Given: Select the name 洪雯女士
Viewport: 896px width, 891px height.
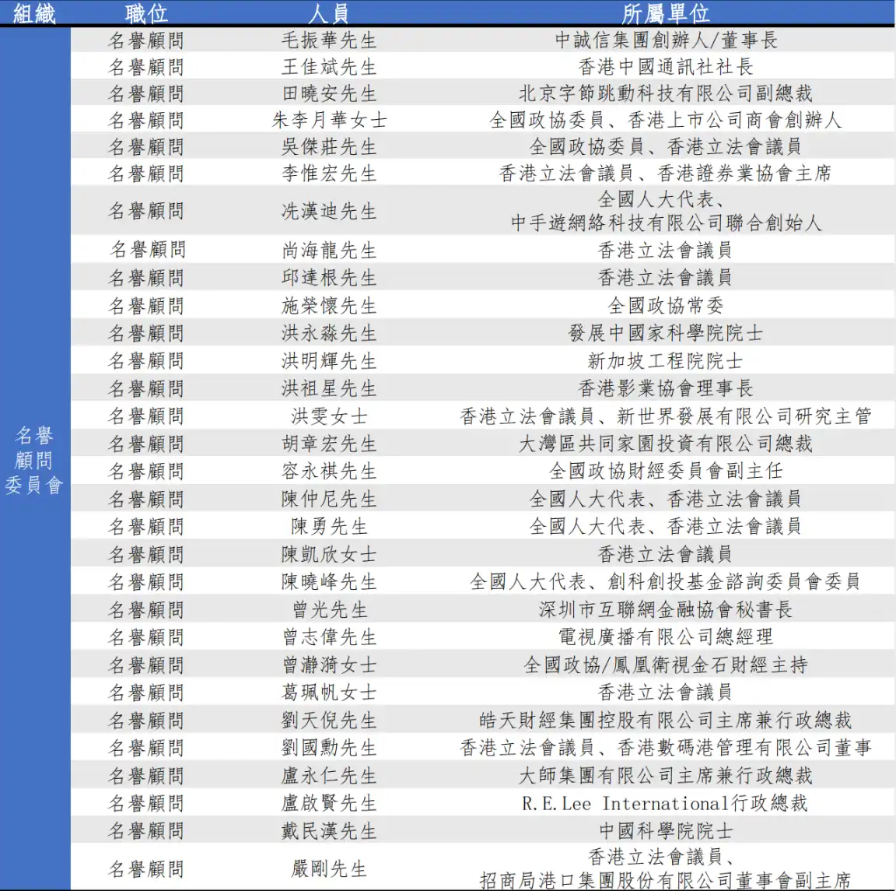Looking at the screenshot, I should [329, 416].
